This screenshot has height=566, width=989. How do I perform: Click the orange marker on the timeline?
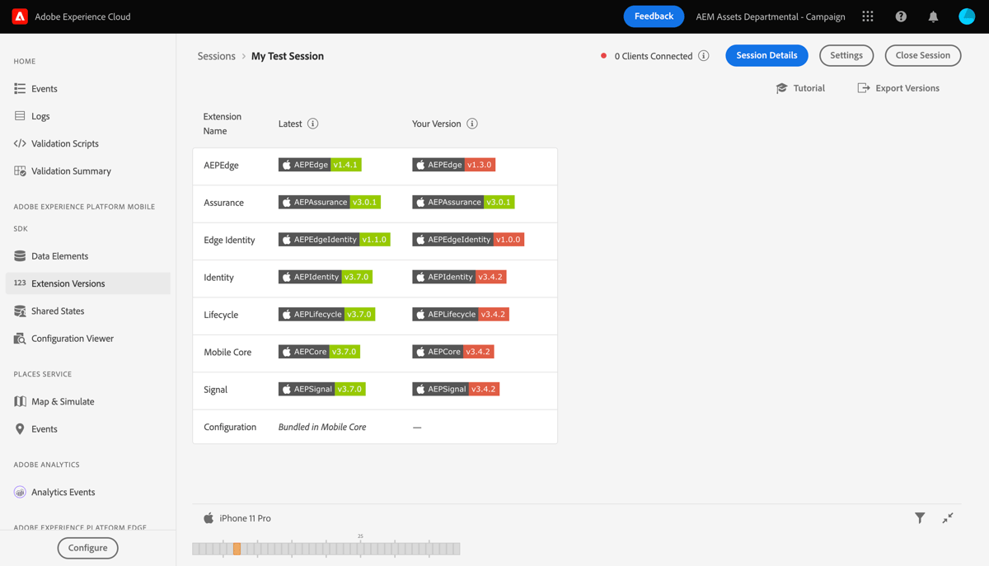point(237,547)
